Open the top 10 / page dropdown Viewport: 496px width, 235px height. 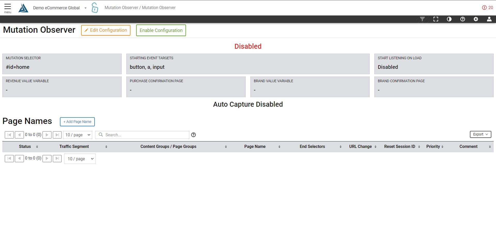point(78,135)
